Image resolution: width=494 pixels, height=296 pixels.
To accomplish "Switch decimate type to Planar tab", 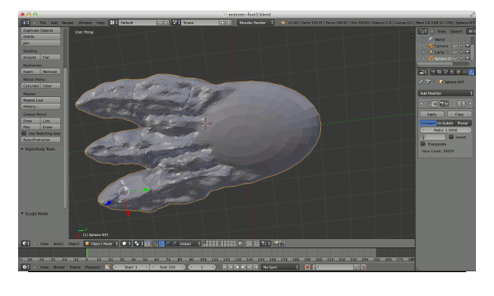I will click(463, 123).
